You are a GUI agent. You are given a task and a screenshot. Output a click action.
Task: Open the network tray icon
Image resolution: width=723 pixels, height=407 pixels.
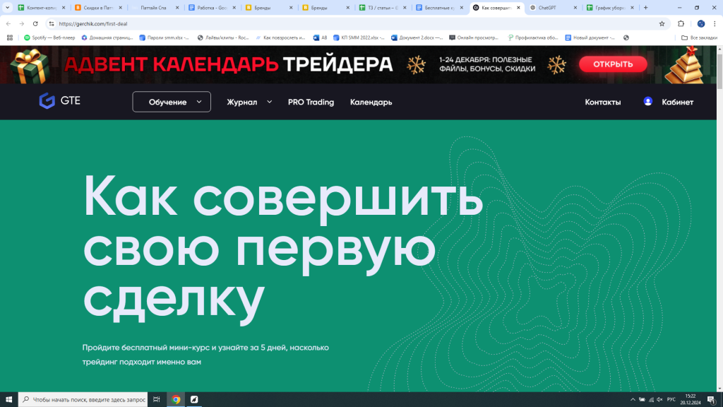click(651, 400)
